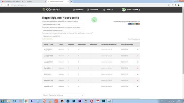Delete referral Smirnovvv with red cross
The image size is (184, 103).
pos(138,74)
